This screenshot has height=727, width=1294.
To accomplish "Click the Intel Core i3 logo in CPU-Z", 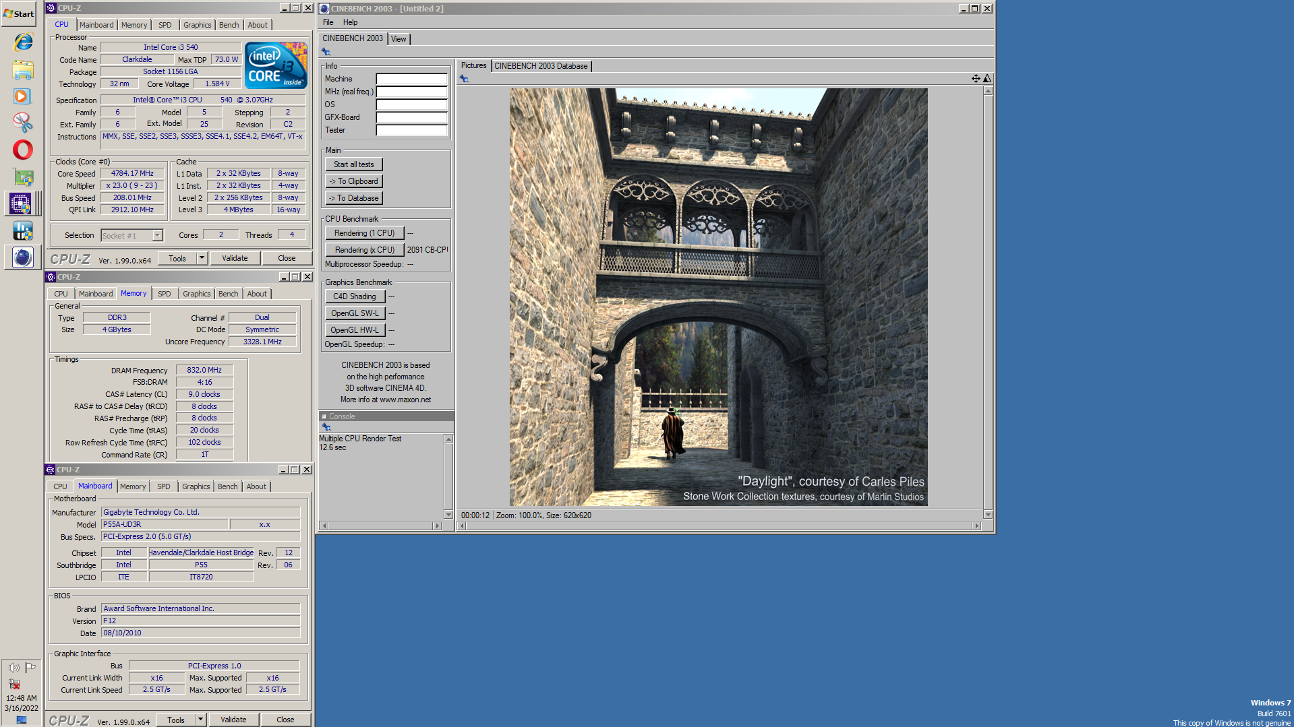I will coord(276,65).
